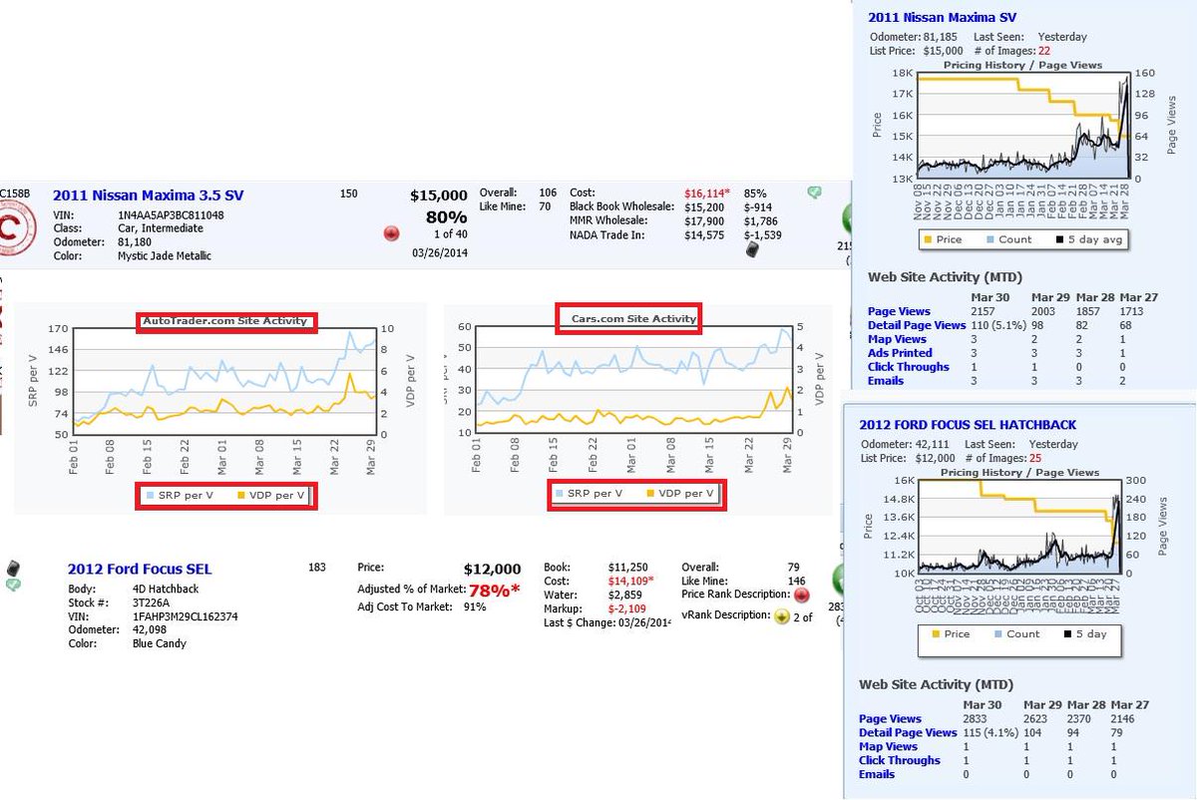Viewport: 1197px width, 800px height.
Task: Click the green chat bubble icon in the Nissan Maxima row
Action: point(814,193)
